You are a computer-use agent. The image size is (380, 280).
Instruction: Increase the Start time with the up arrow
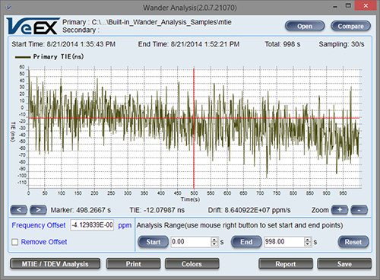click(x=214, y=240)
